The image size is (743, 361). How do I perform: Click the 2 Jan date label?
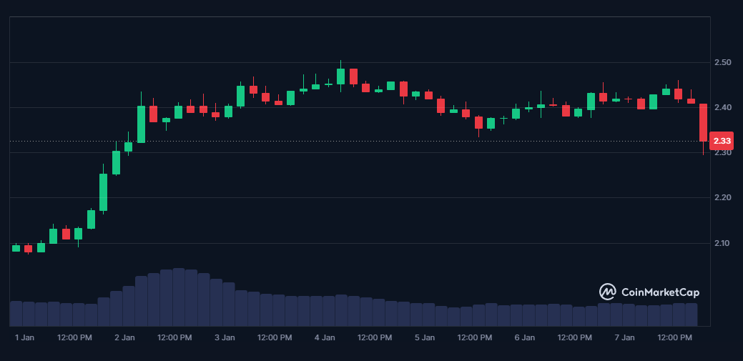124,338
